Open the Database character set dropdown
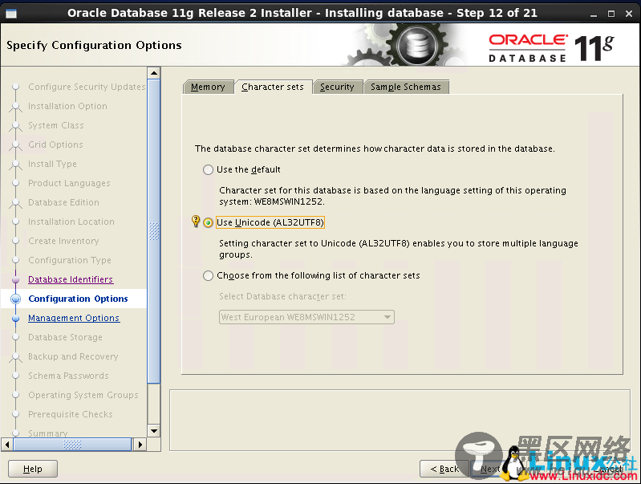This screenshot has width=641, height=484. (306, 317)
